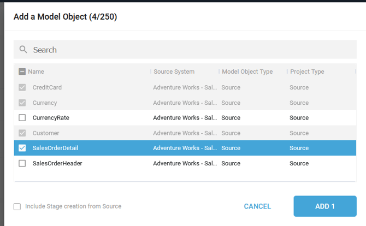Sort by the Source System column
The height and width of the screenshot is (226, 366).
174,72
